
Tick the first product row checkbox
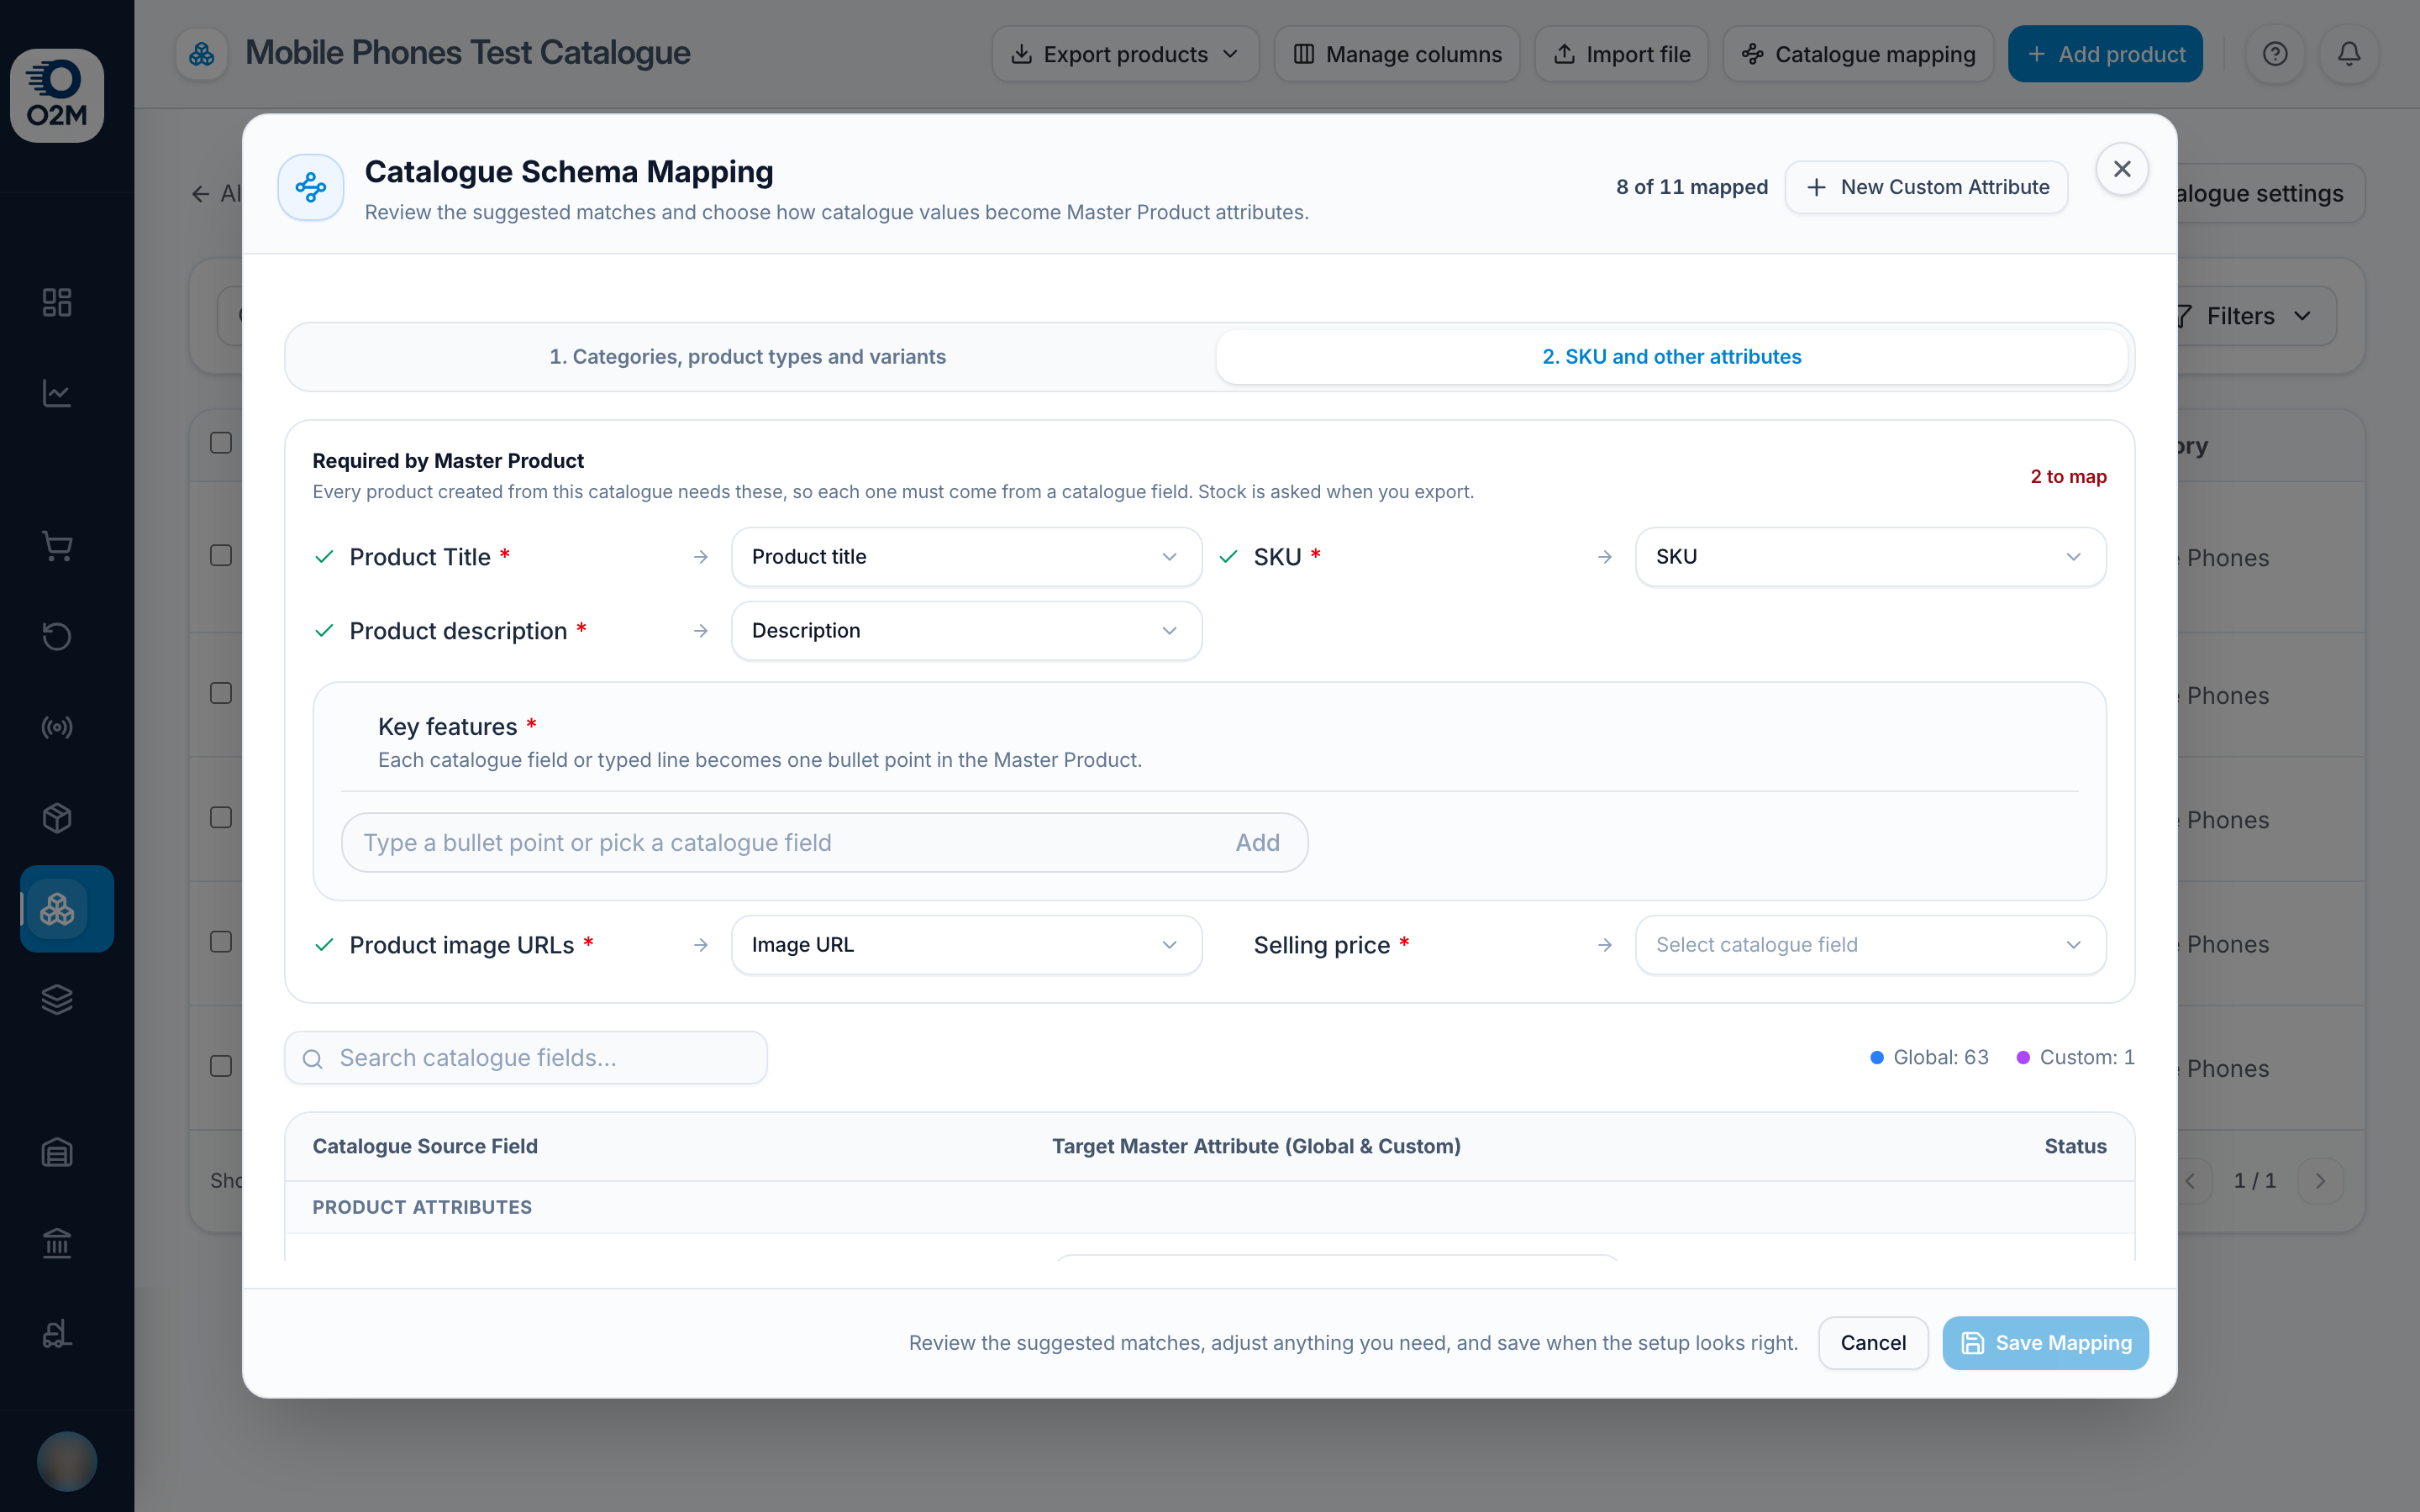221,556
